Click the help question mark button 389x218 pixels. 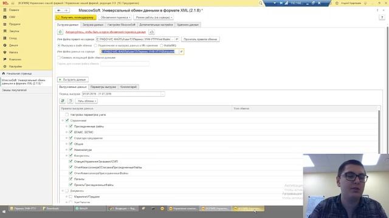click(382, 18)
